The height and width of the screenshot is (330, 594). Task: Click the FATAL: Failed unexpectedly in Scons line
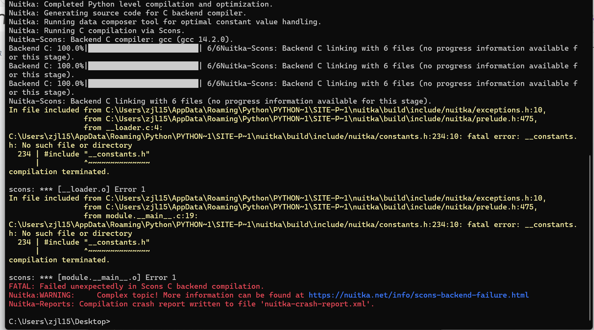(136, 286)
